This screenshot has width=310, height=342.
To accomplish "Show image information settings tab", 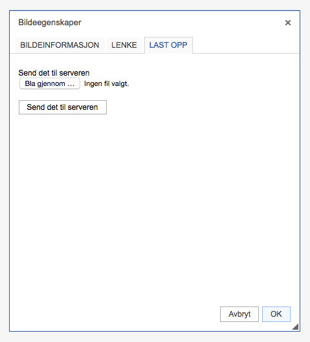I will [x=60, y=45].
